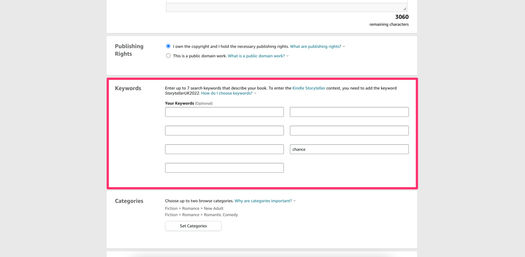This screenshot has width=525, height=257.
Task: Expand "What is a public domain work?" disclosure
Action: [287, 56]
